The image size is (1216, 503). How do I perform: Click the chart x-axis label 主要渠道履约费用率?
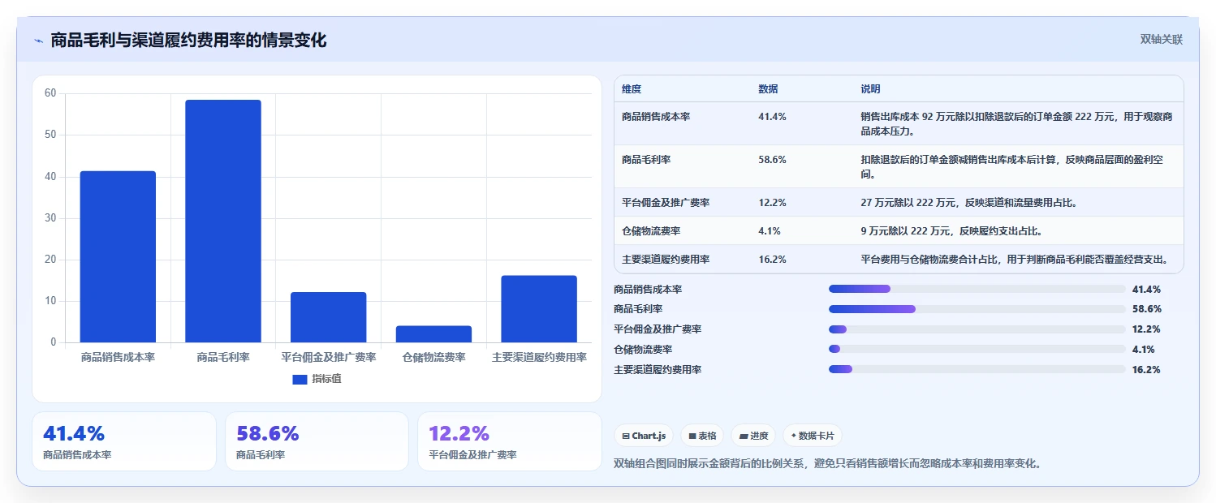(x=539, y=357)
